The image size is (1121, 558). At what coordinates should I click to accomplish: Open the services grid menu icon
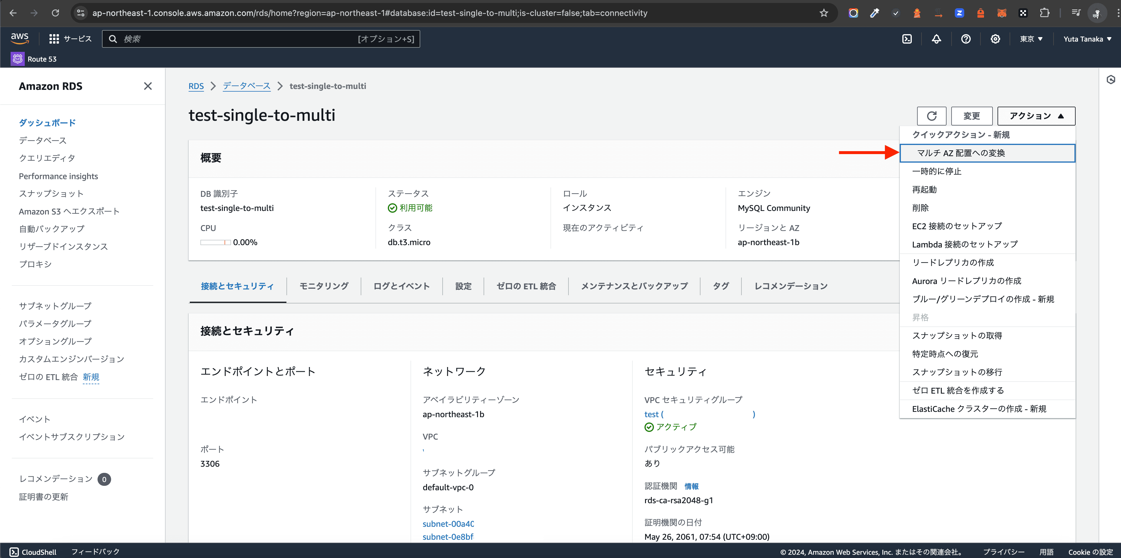point(54,39)
